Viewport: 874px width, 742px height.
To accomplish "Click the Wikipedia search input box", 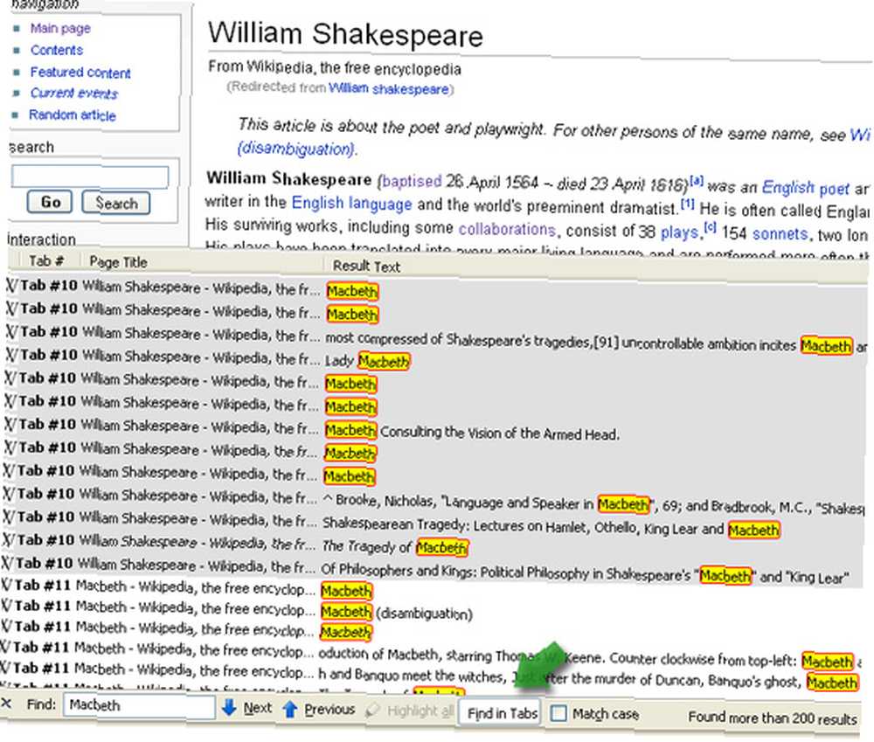I will [90, 177].
